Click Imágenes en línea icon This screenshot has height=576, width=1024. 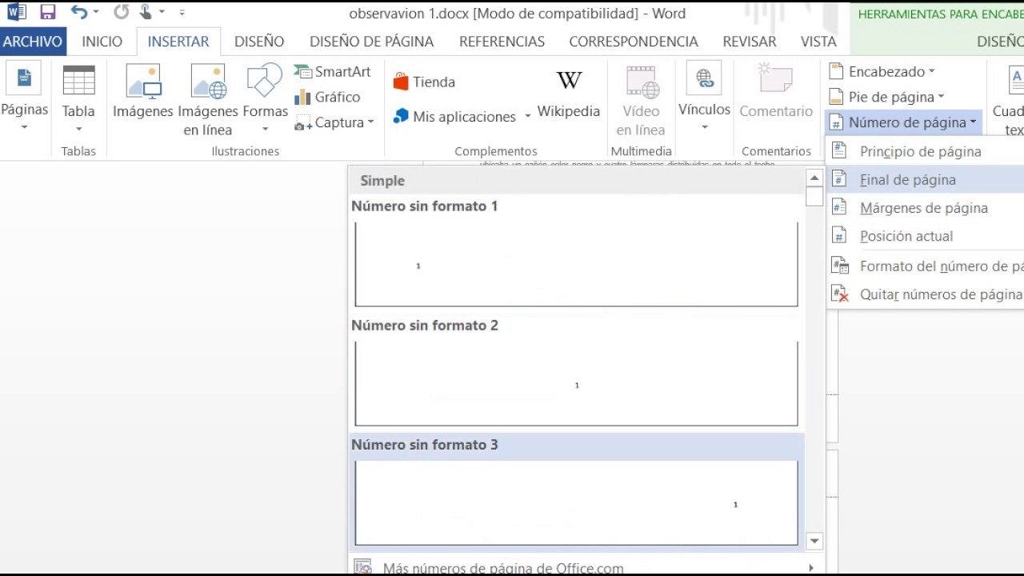[208, 81]
